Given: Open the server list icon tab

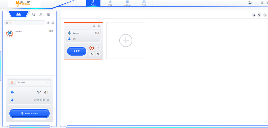Looking at the screenshot, I should [x=48, y=15].
